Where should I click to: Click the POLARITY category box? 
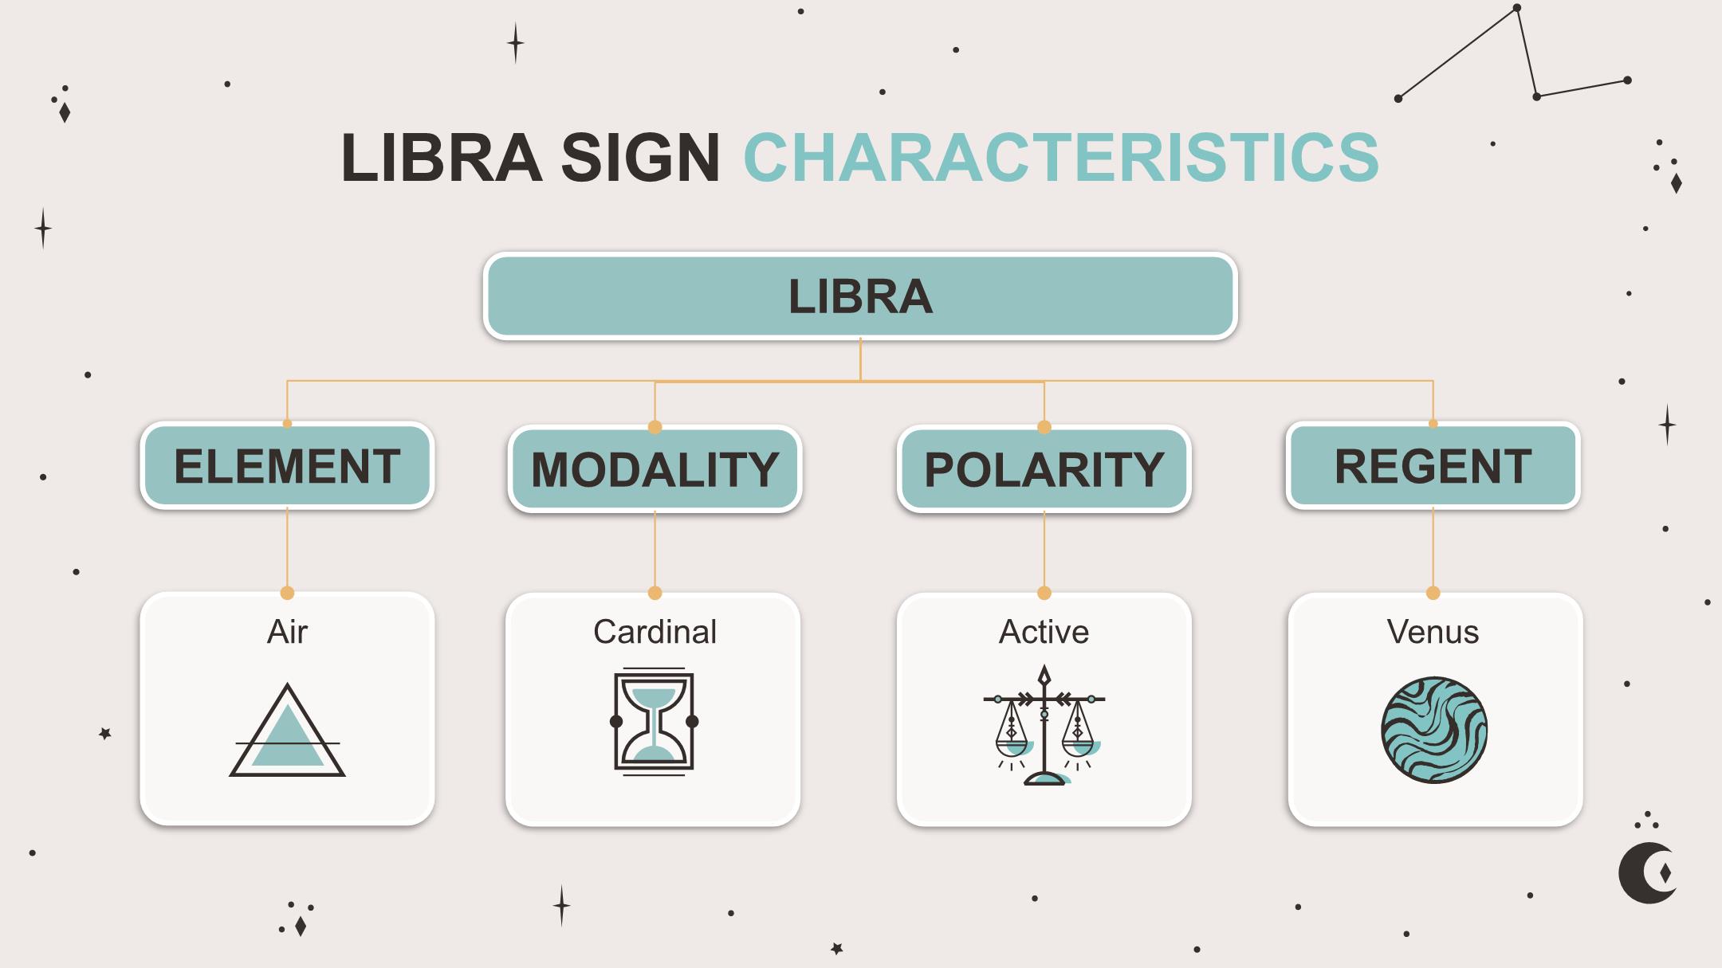pyautogui.click(x=1044, y=468)
